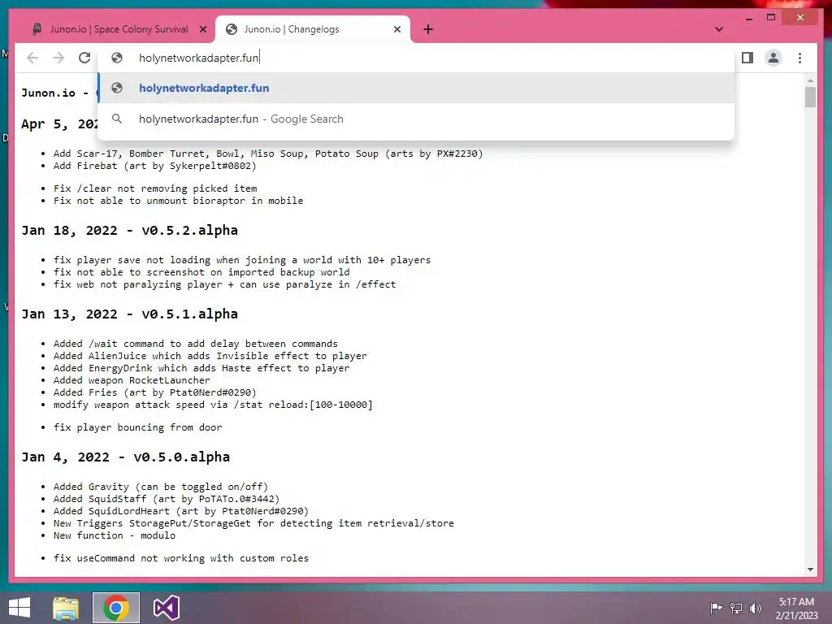The width and height of the screenshot is (832, 624).
Task: Click 'Added SquidLordHeart (art by Ptat0Nerd#0290)'
Action: coord(181,511)
